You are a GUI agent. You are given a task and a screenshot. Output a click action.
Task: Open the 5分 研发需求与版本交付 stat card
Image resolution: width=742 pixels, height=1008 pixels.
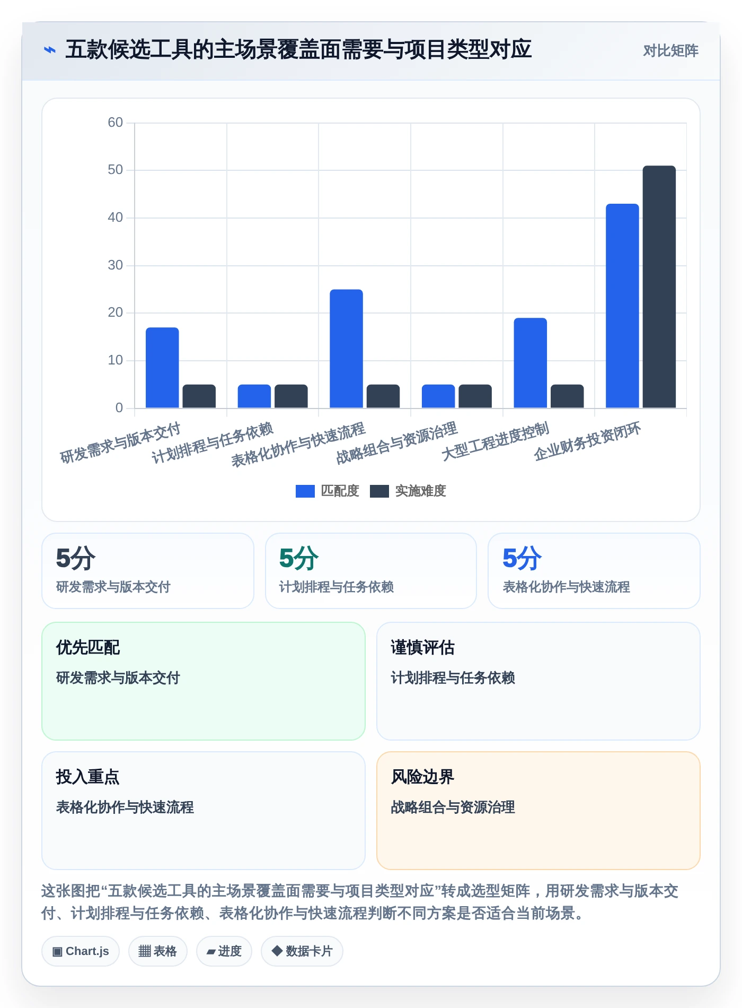tap(148, 571)
